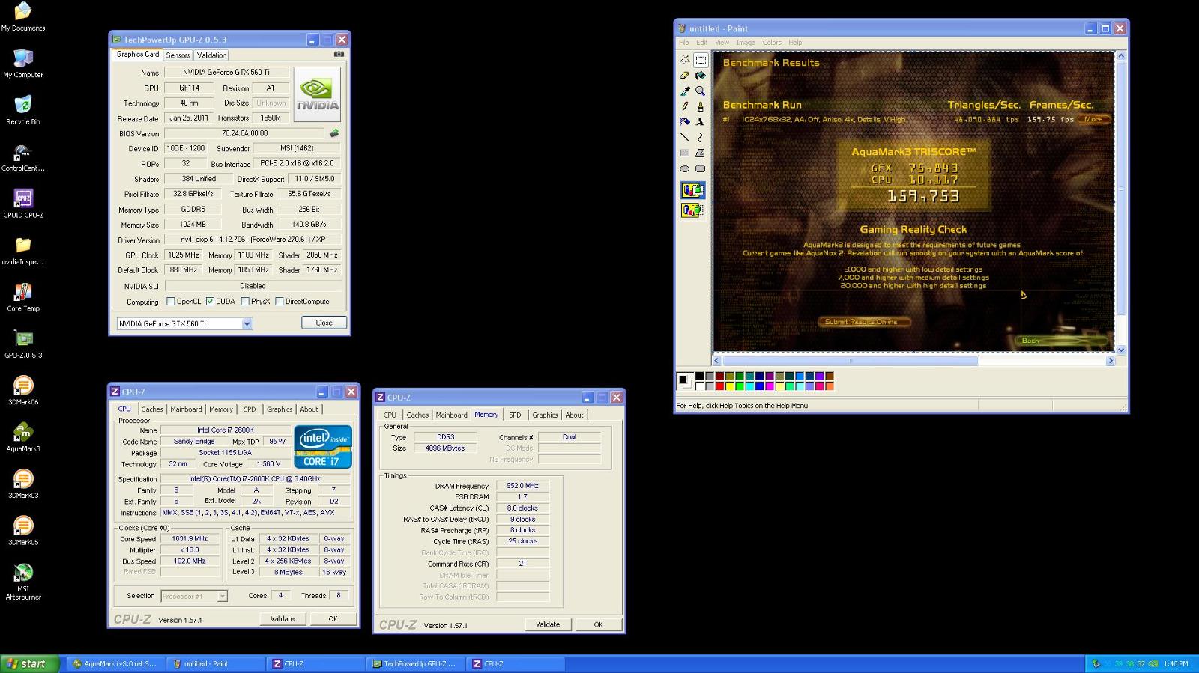
Task: Select the Rectangle shape tool
Action: (685, 153)
